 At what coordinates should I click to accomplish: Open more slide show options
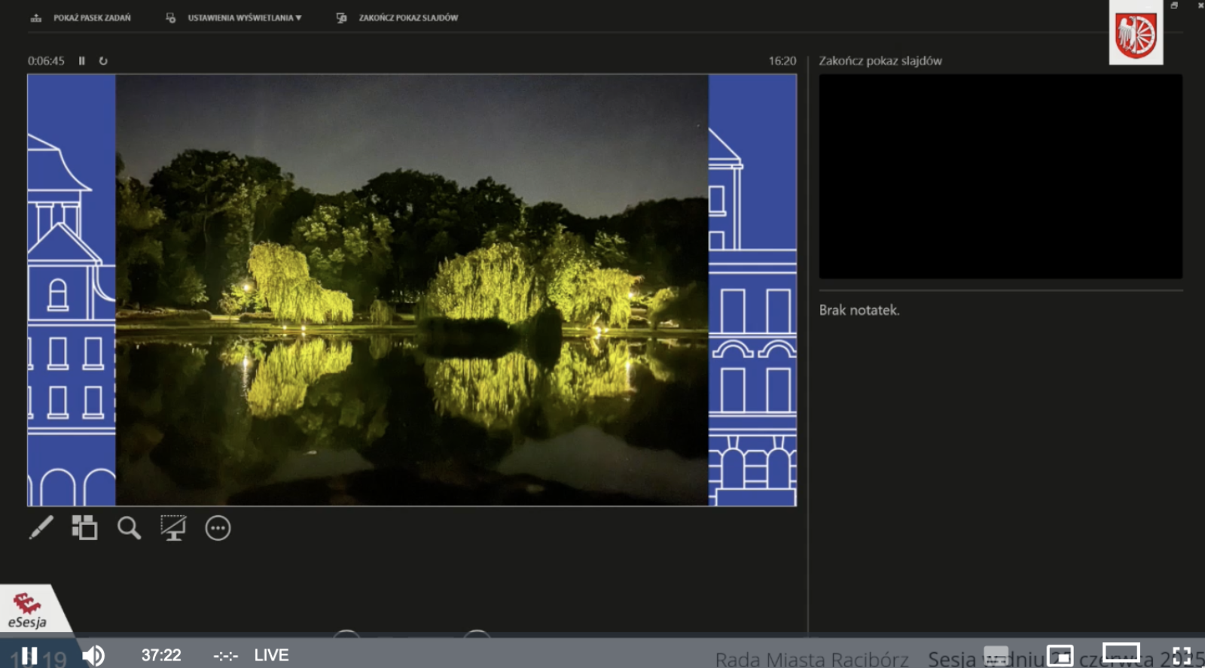coord(218,528)
